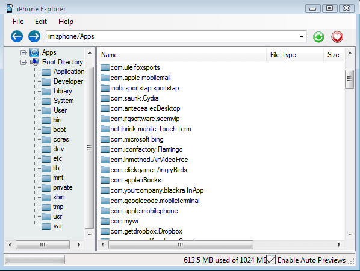This screenshot has width=360, height=271.
Task: Click tree panel vertical scrollbar thumb
Action: click(x=89, y=148)
